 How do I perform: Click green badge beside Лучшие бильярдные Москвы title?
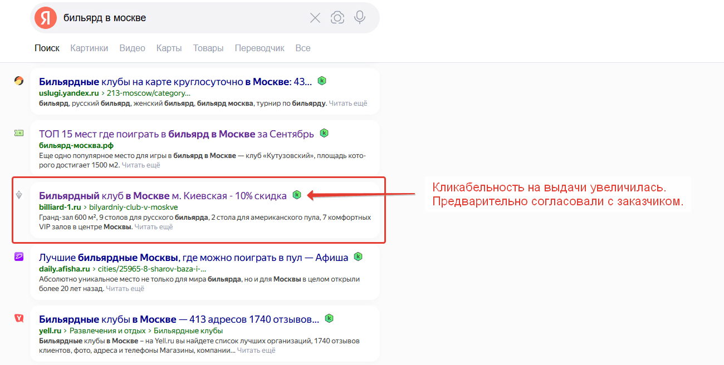(358, 257)
